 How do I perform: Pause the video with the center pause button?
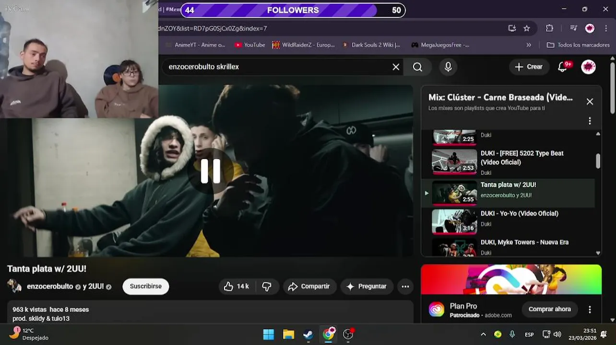(x=210, y=171)
